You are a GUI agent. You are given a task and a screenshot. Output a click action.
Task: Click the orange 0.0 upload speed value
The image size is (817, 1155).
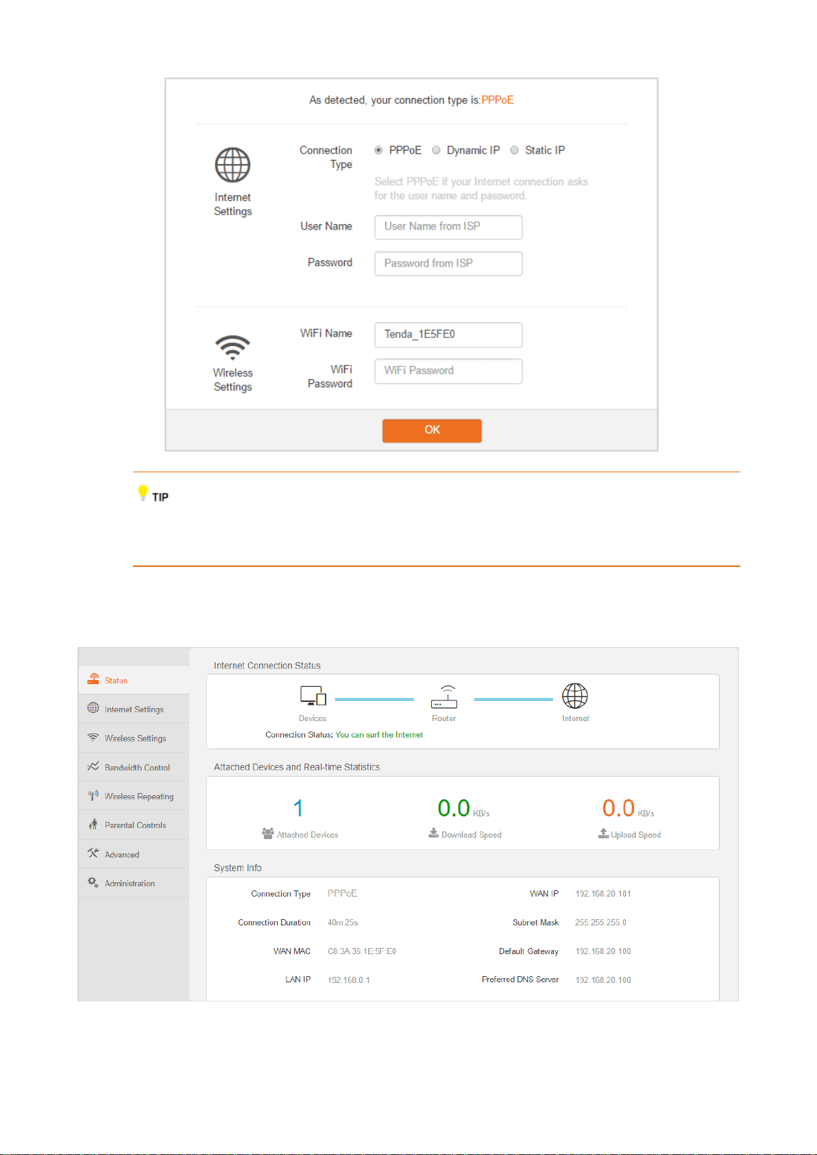[618, 808]
